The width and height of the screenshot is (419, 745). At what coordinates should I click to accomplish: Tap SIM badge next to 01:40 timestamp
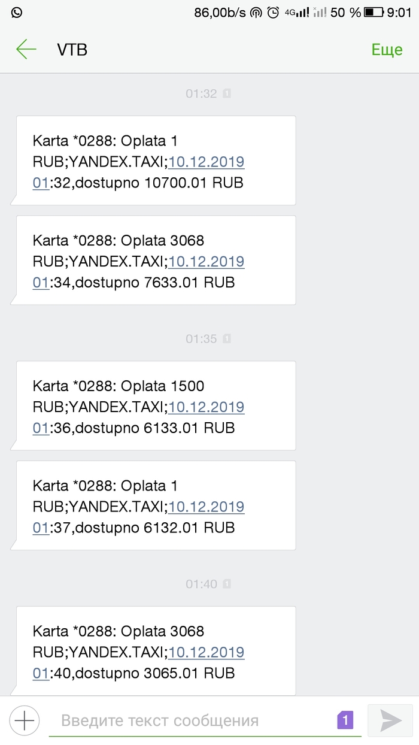point(227,584)
